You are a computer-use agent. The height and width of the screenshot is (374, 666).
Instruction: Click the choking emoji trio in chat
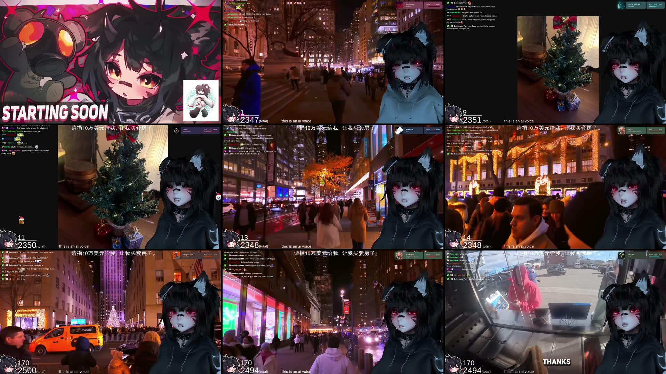coord(461,8)
